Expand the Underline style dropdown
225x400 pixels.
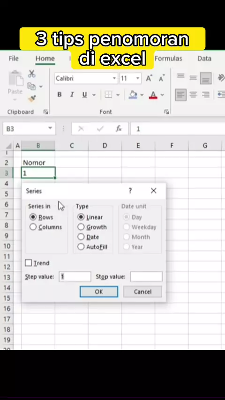tap(94, 95)
